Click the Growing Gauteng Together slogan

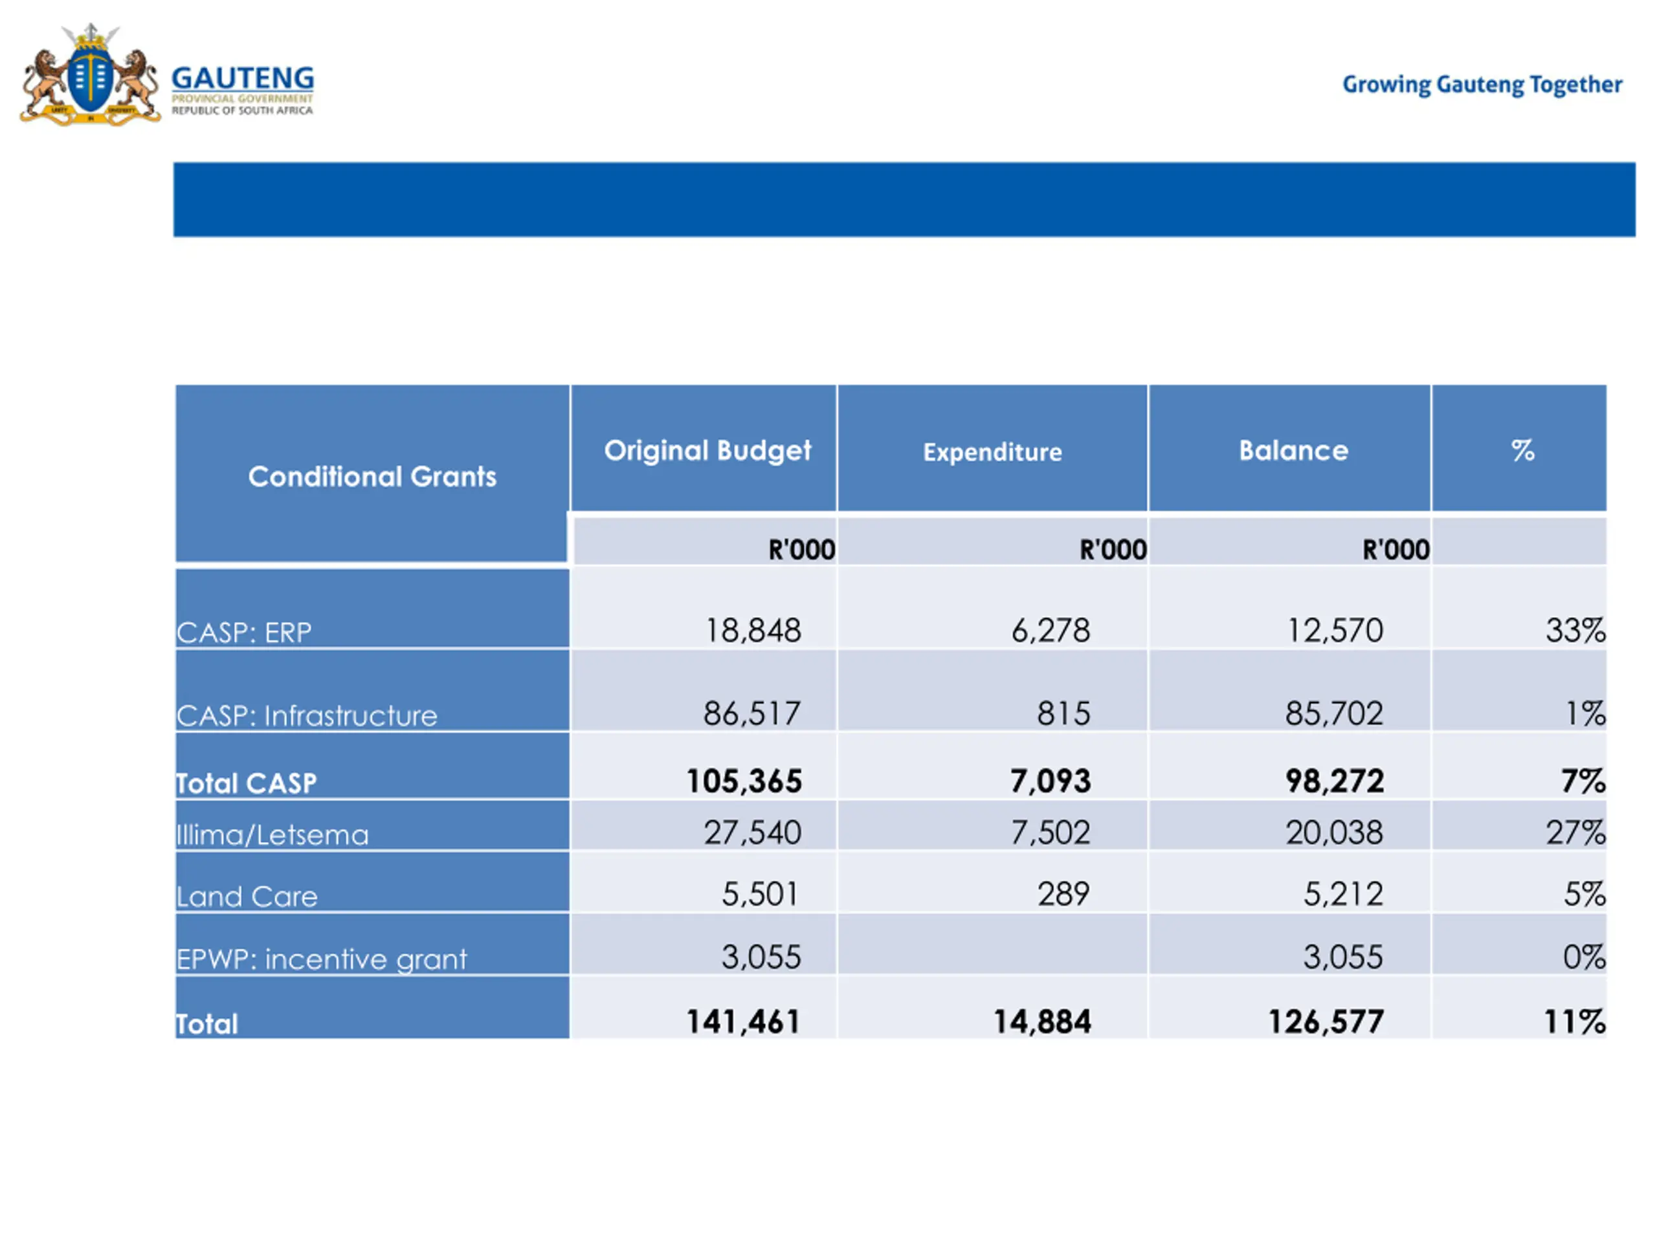[x=1482, y=85]
